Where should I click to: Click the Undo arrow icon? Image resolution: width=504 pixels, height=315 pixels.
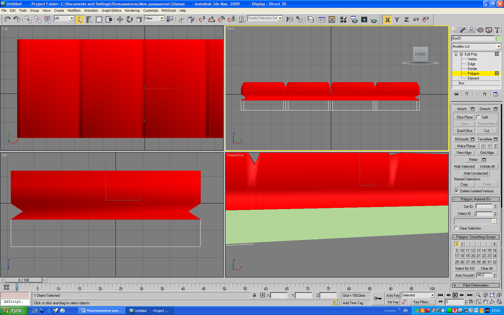click(7, 19)
